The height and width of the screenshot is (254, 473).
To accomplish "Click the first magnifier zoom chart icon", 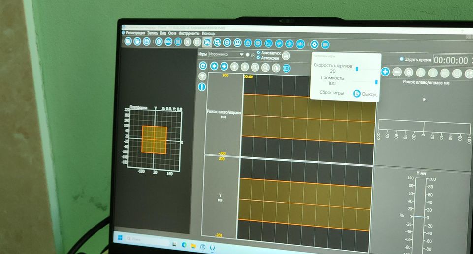I will [255, 67].
